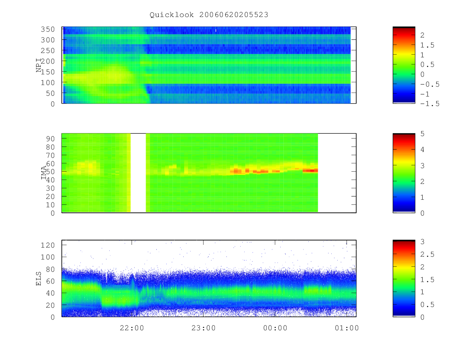Image resolution: width=475 pixels, height=356 pixels.
Task: Click the '120' tick on ELS axis
Action: tap(48, 245)
